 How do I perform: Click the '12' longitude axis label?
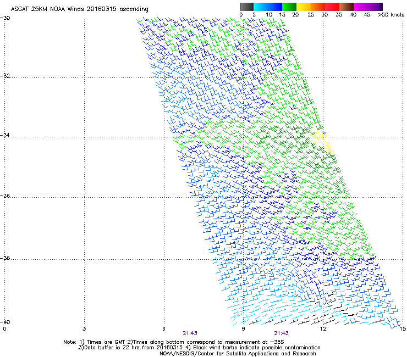tap(323, 329)
